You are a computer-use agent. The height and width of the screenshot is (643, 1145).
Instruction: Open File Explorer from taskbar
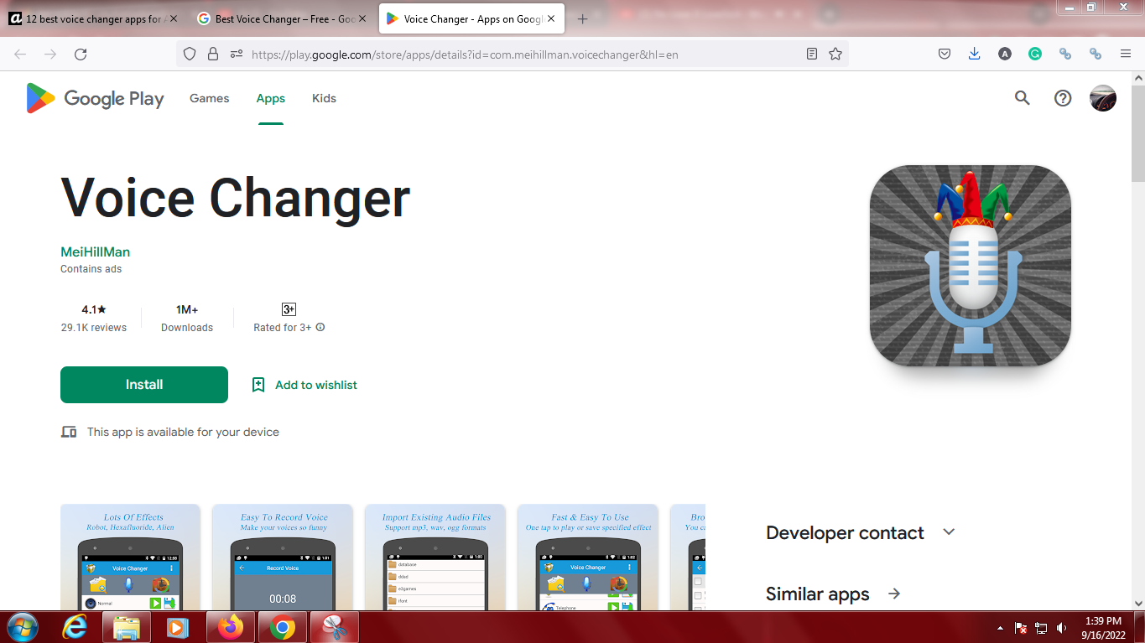click(127, 627)
